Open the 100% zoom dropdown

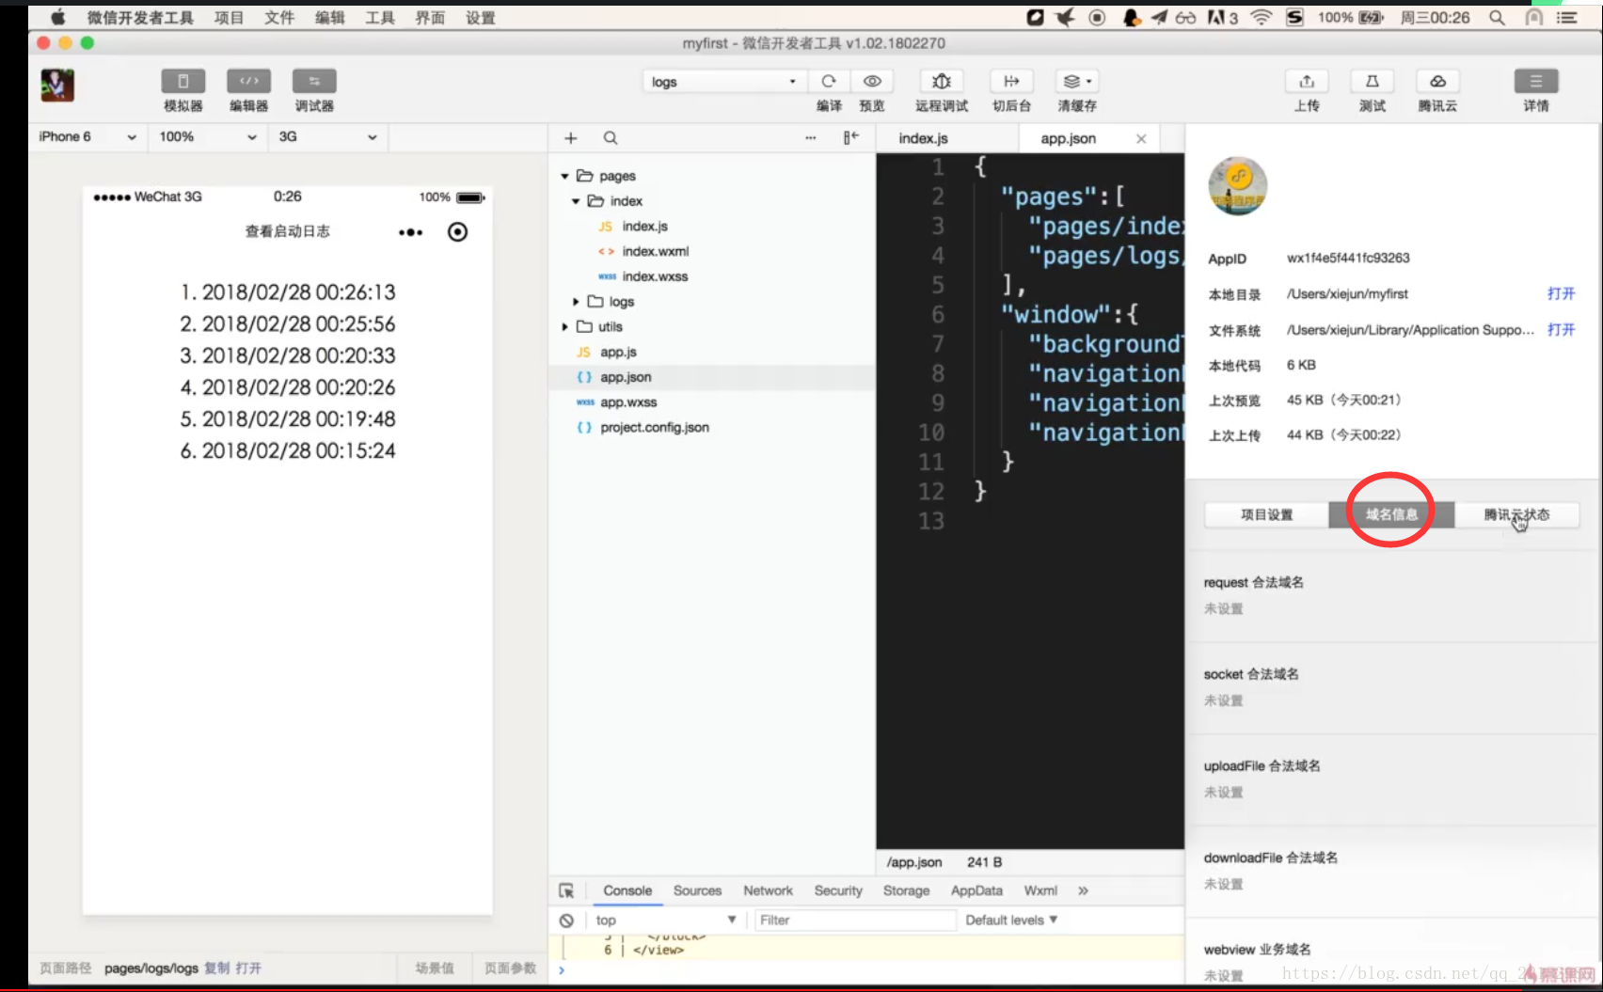pyautogui.click(x=207, y=137)
